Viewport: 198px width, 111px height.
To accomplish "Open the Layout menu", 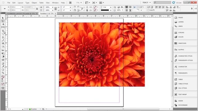I will (x=20, y=3).
